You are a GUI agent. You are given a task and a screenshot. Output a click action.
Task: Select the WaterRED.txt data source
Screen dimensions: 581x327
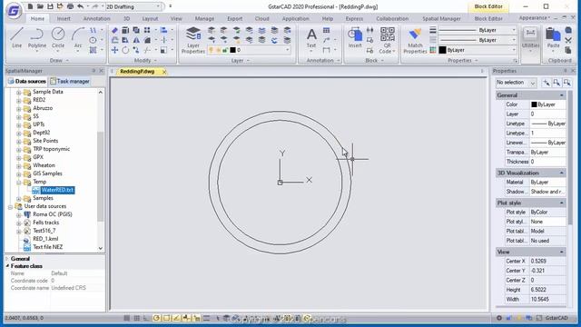tap(57, 190)
